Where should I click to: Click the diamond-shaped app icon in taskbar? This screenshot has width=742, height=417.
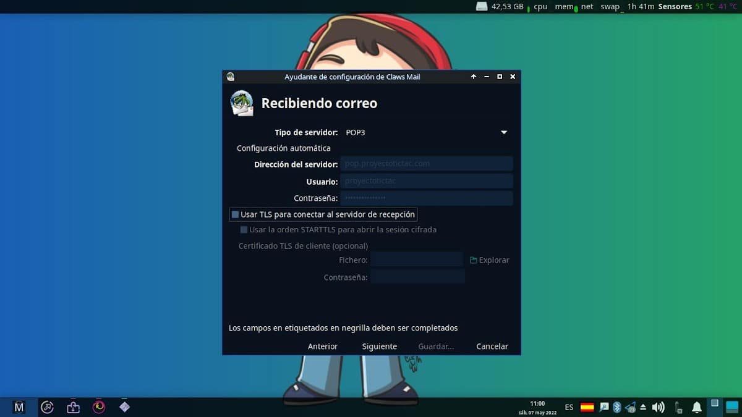click(x=124, y=407)
